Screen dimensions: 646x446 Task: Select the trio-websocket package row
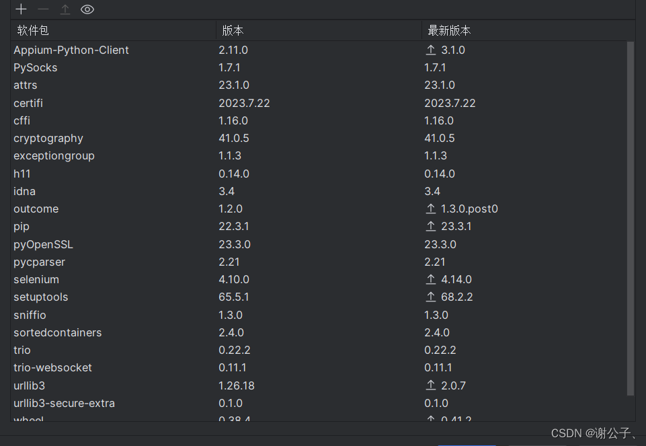click(x=52, y=367)
